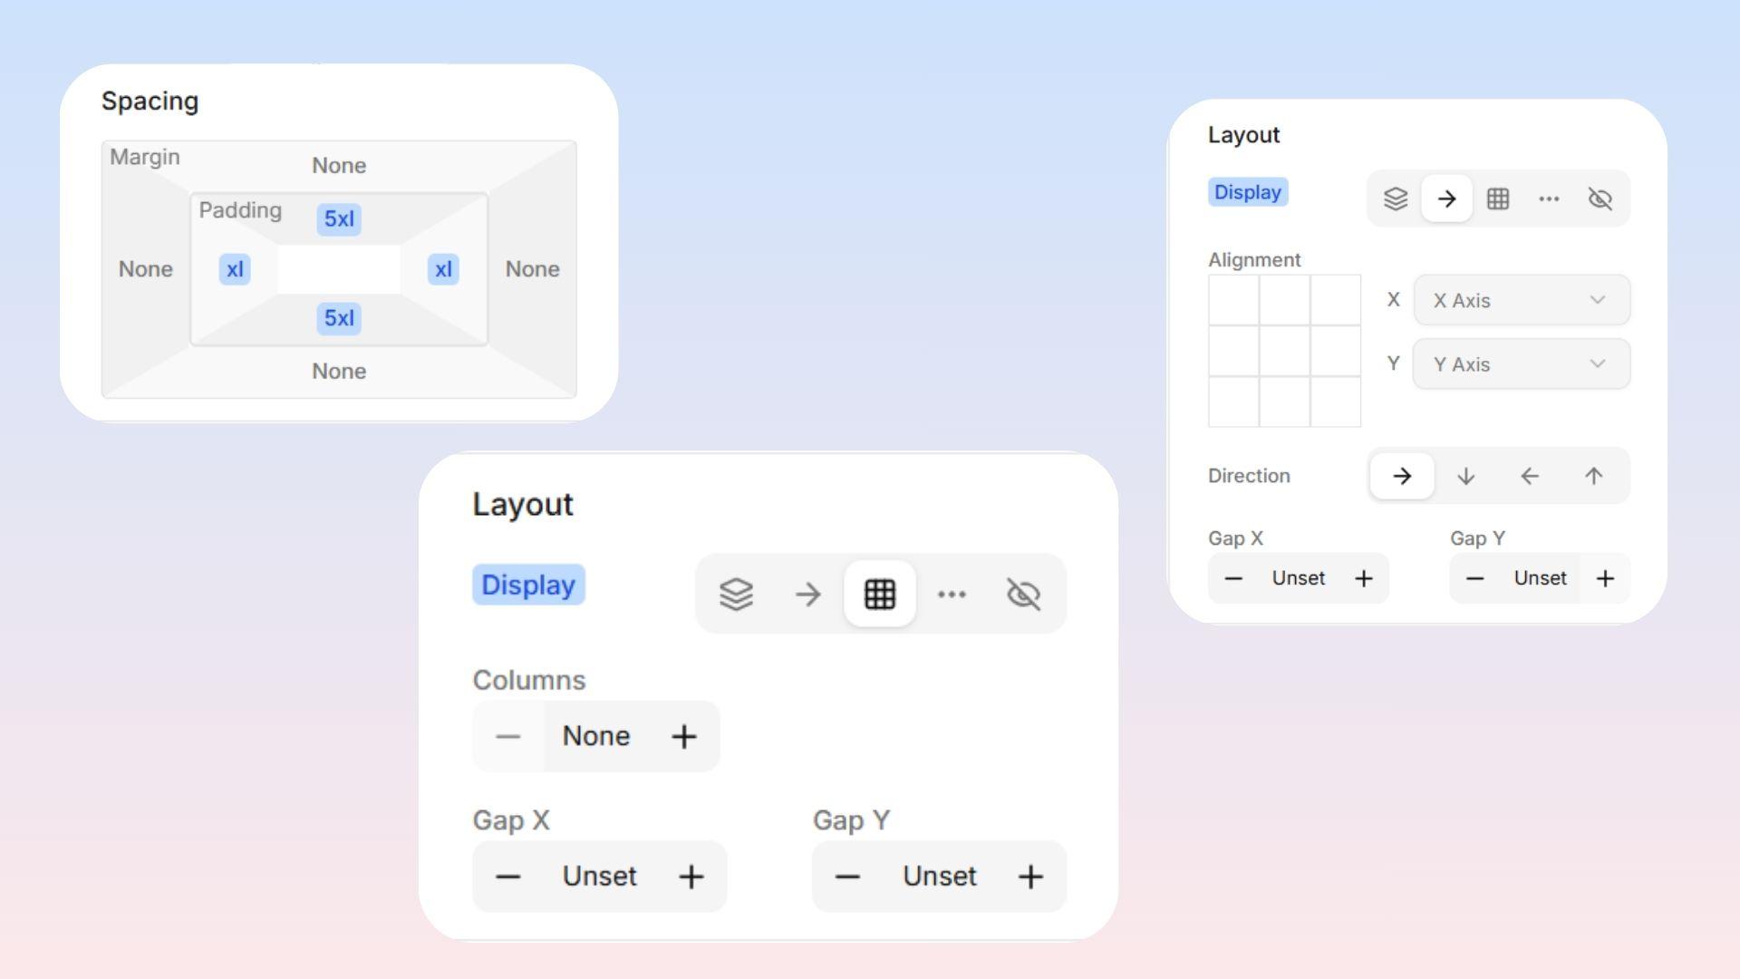This screenshot has width=1740, height=979.
Task: Click the top padding 5xl value
Action: pyautogui.click(x=339, y=218)
